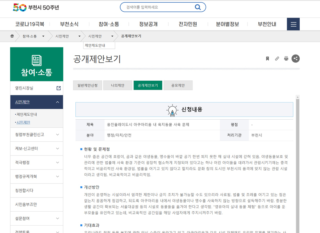Open 정보공개 main menu
The image size is (320, 233).
coord(148,24)
